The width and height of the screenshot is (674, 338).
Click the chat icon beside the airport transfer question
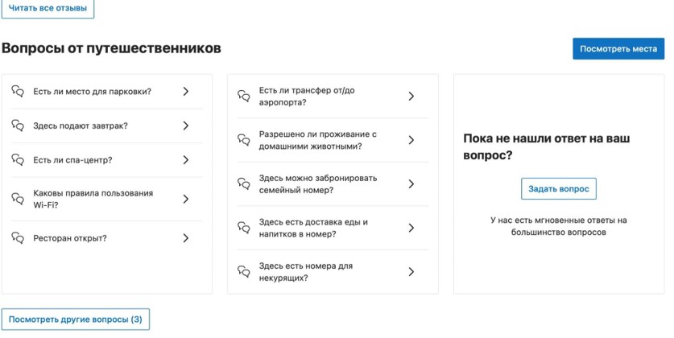[243, 97]
